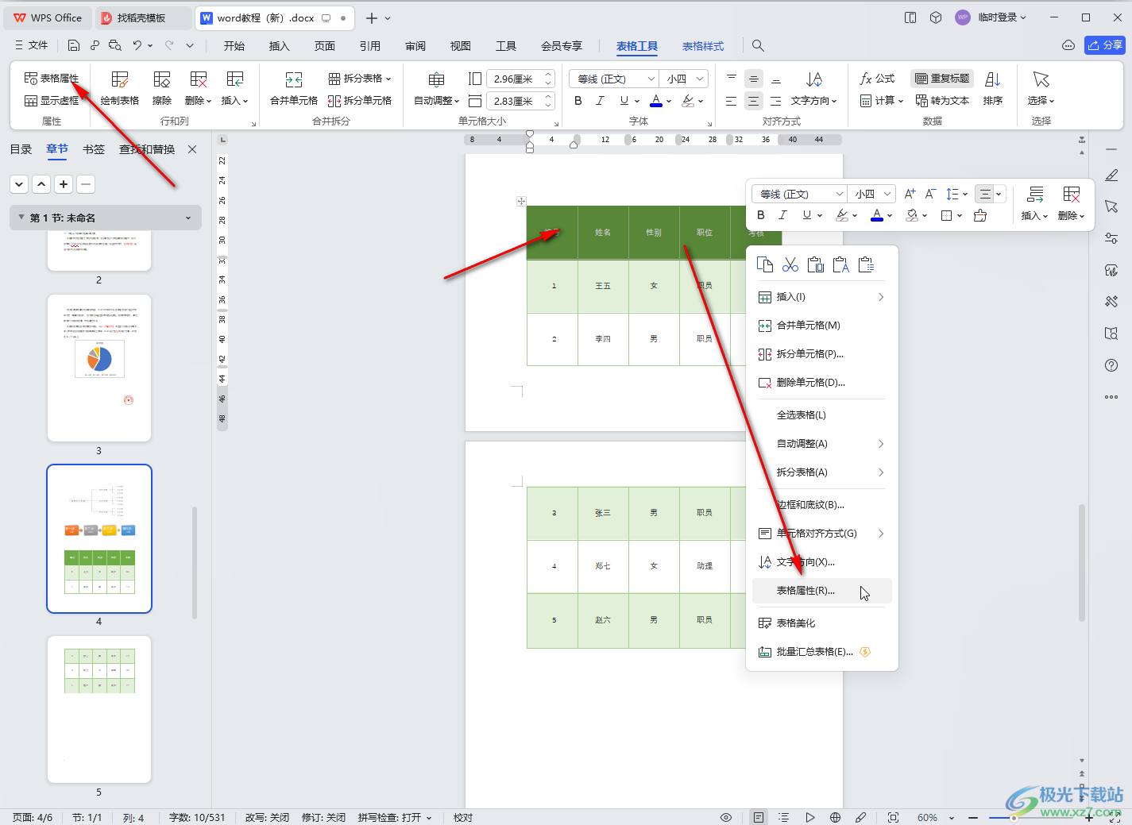Toggle Italic in the ribbon

600,101
